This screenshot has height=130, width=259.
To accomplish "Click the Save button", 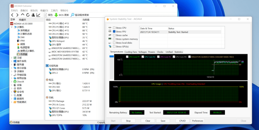I will (x=163, y=121).
